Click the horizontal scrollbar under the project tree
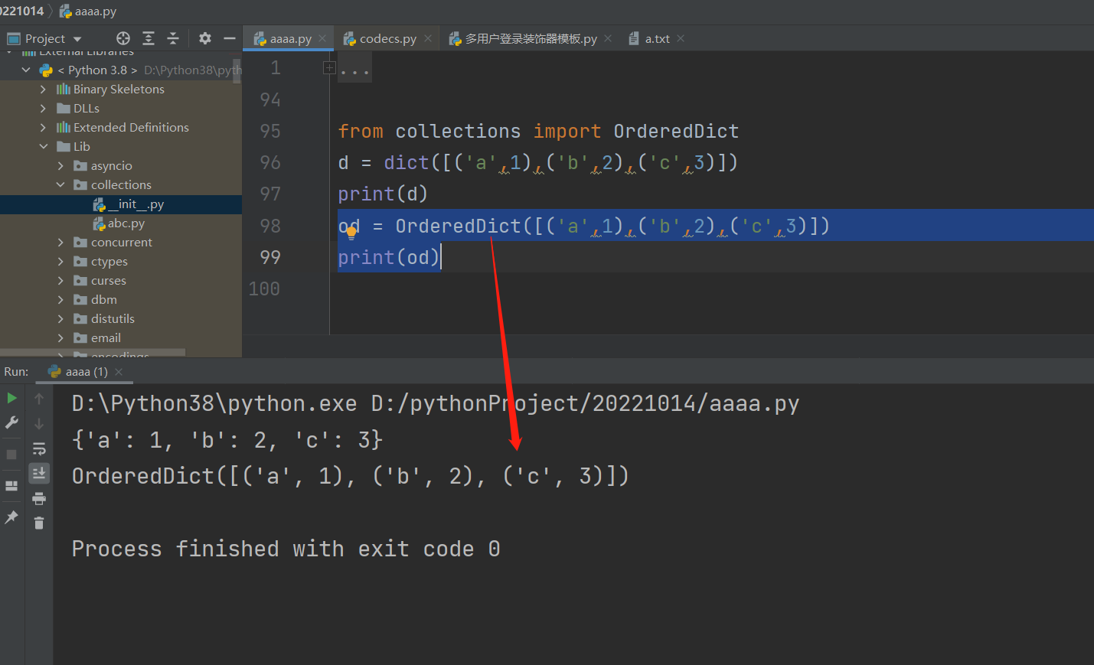Image resolution: width=1094 pixels, height=665 pixels. (93, 353)
